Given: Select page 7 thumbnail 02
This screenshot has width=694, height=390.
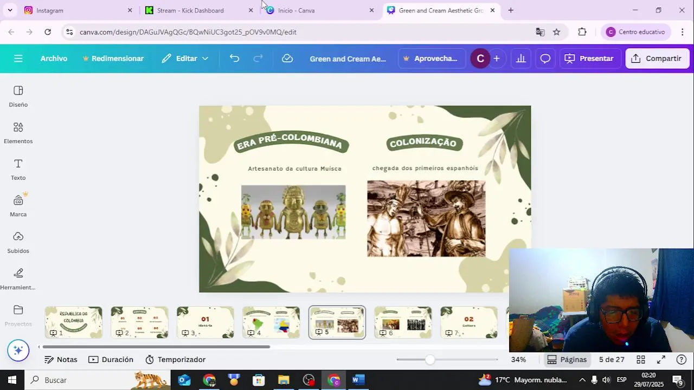Looking at the screenshot, I should pyautogui.click(x=469, y=322).
